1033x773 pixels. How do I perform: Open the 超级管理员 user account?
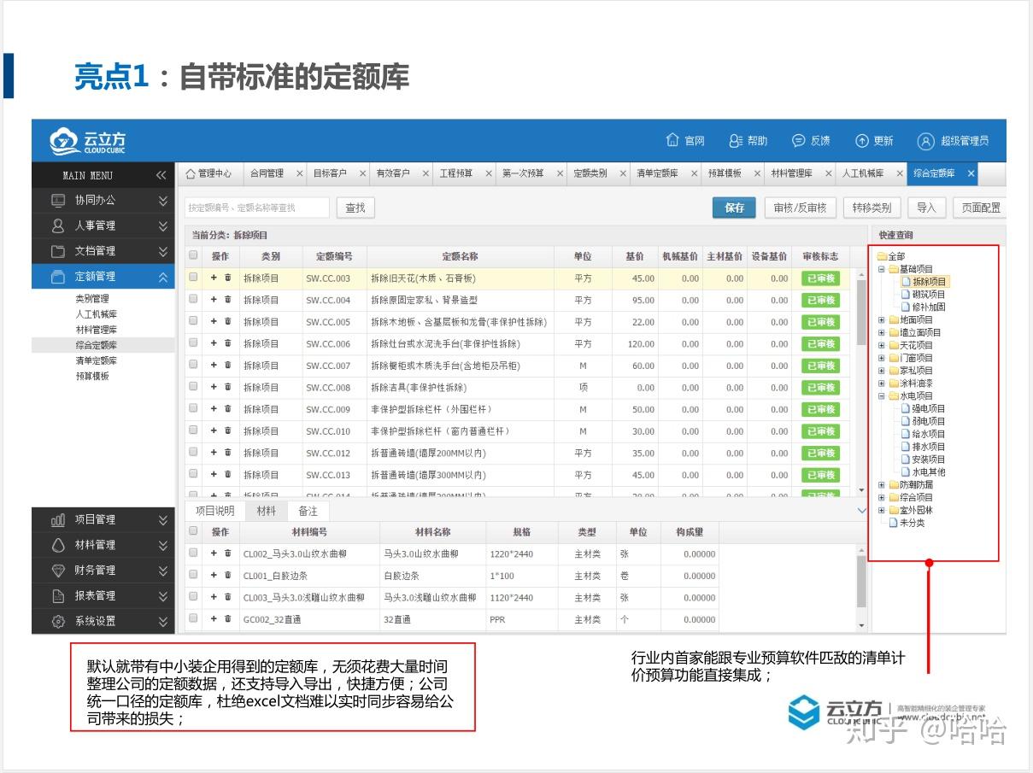point(953,141)
